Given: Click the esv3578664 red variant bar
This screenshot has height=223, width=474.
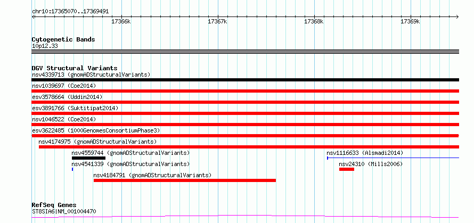Looking at the screenshot, I should tap(245, 102).
